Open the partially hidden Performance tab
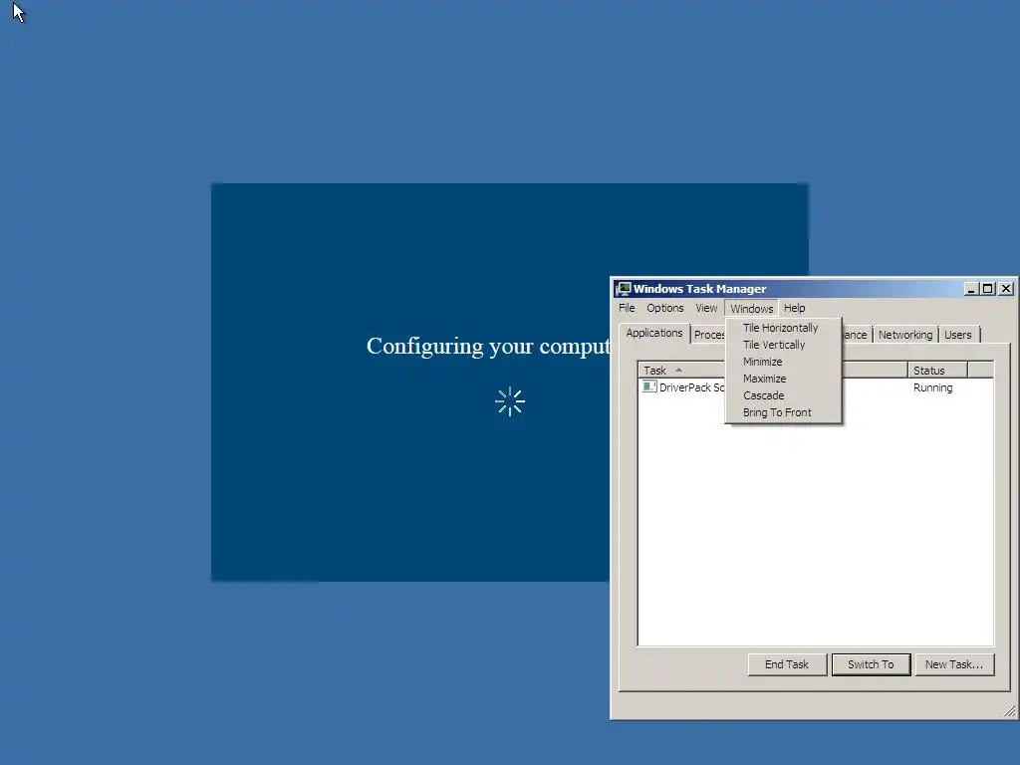 tap(856, 335)
